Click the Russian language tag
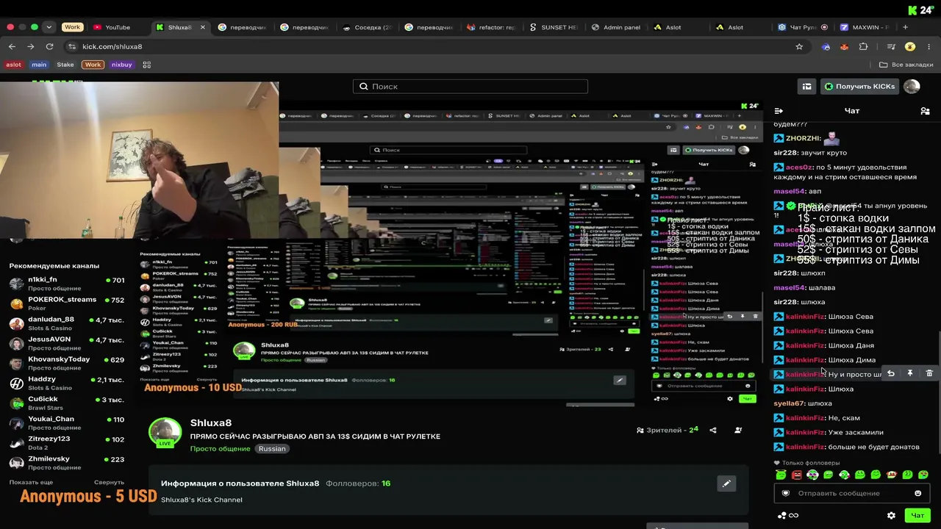 [x=272, y=449]
